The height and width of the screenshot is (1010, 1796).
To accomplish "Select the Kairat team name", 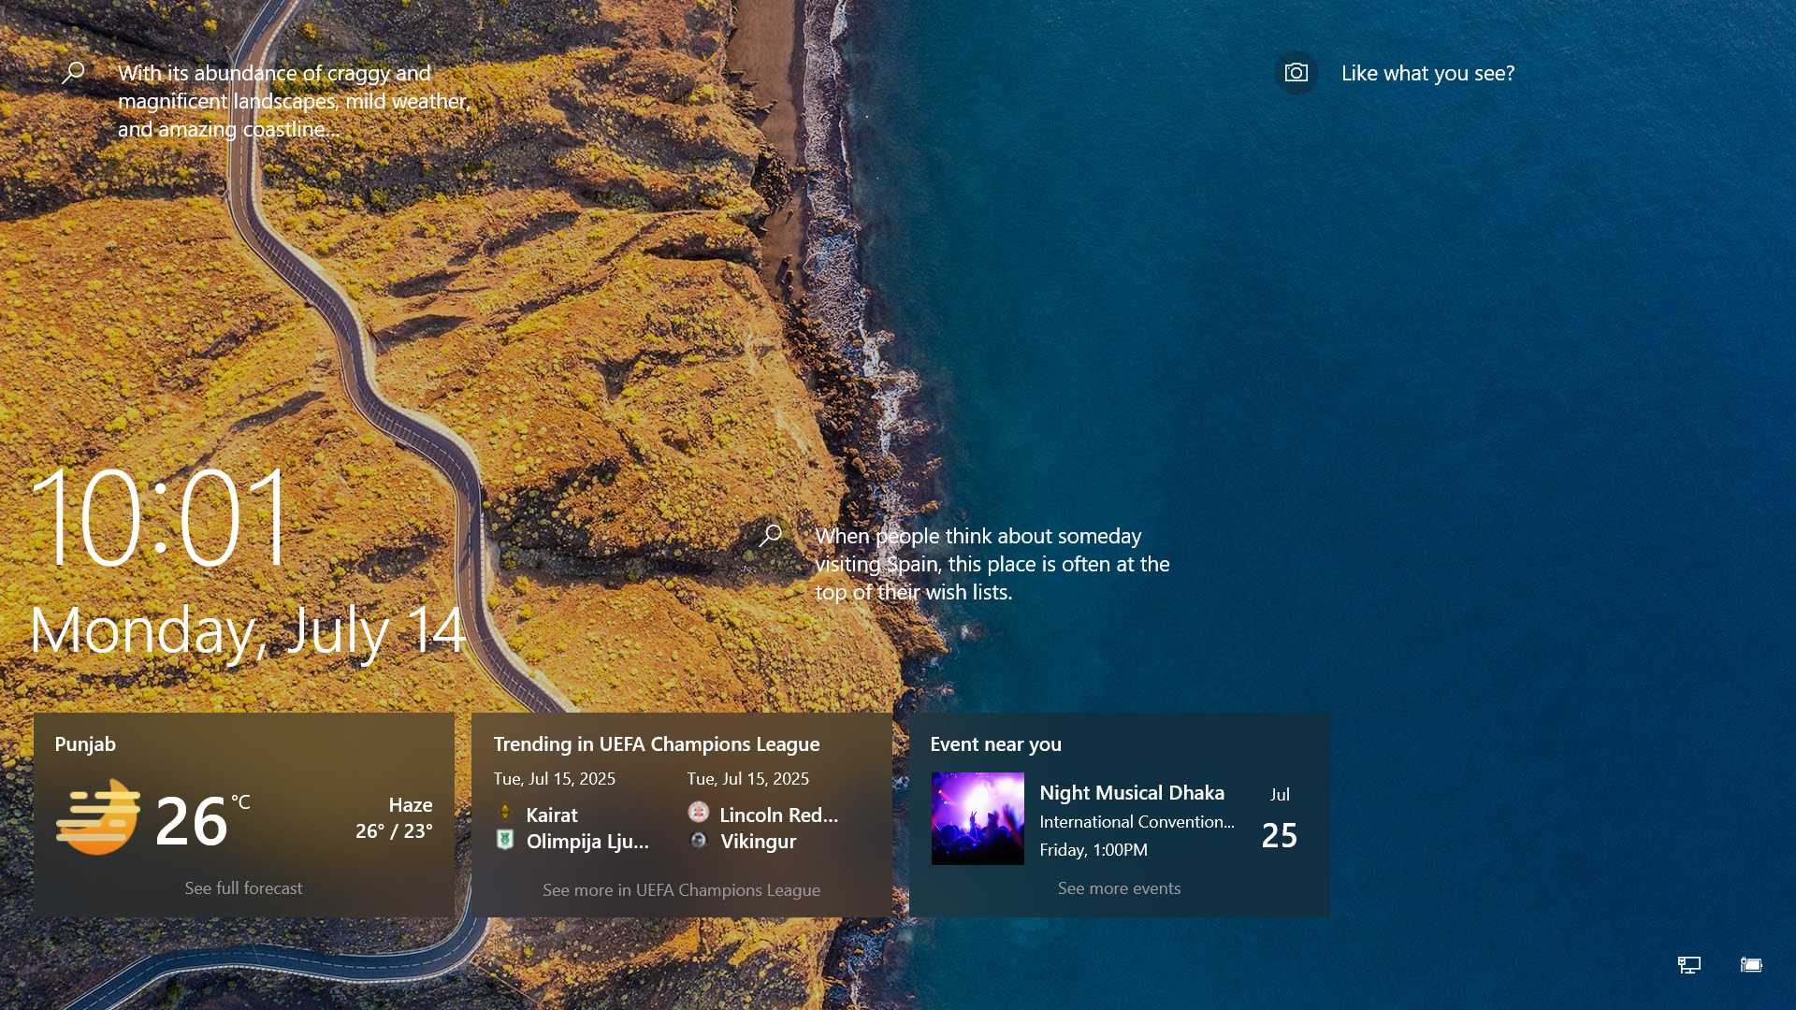I will click(552, 815).
